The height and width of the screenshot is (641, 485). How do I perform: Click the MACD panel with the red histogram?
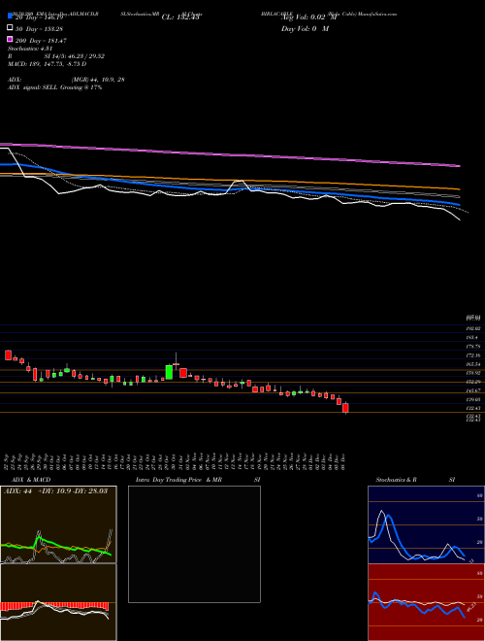pyautogui.click(x=58, y=602)
